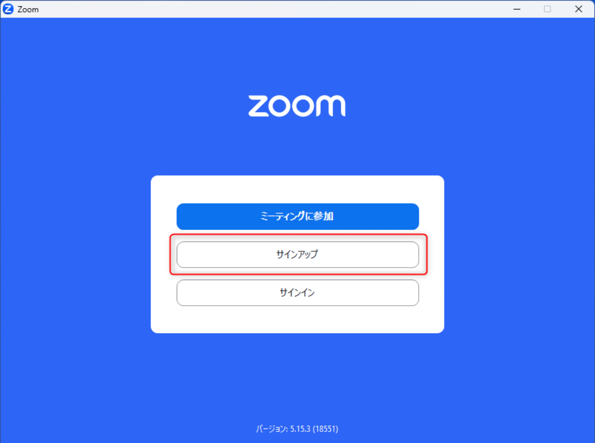Click the empty title bar area
The width and height of the screenshot is (595, 443).
pyautogui.click(x=261, y=9)
